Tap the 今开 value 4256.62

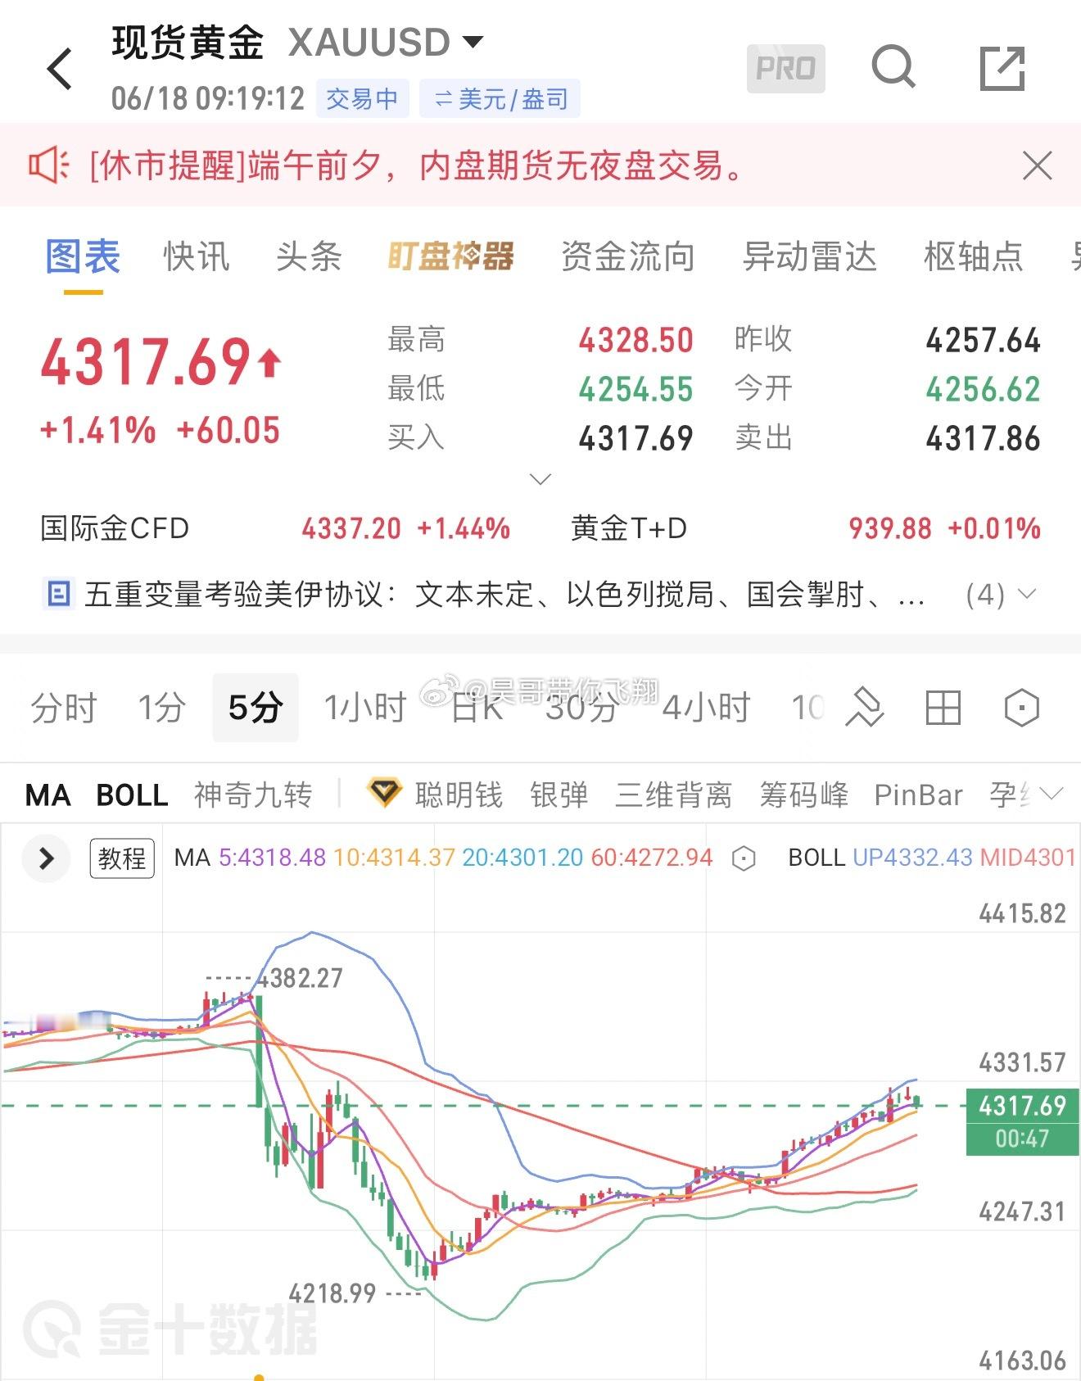point(983,389)
